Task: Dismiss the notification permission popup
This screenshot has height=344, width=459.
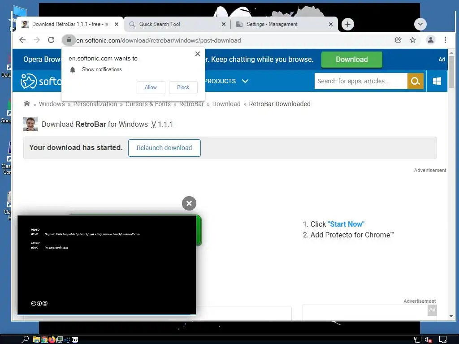Action: tap(198, 54)
